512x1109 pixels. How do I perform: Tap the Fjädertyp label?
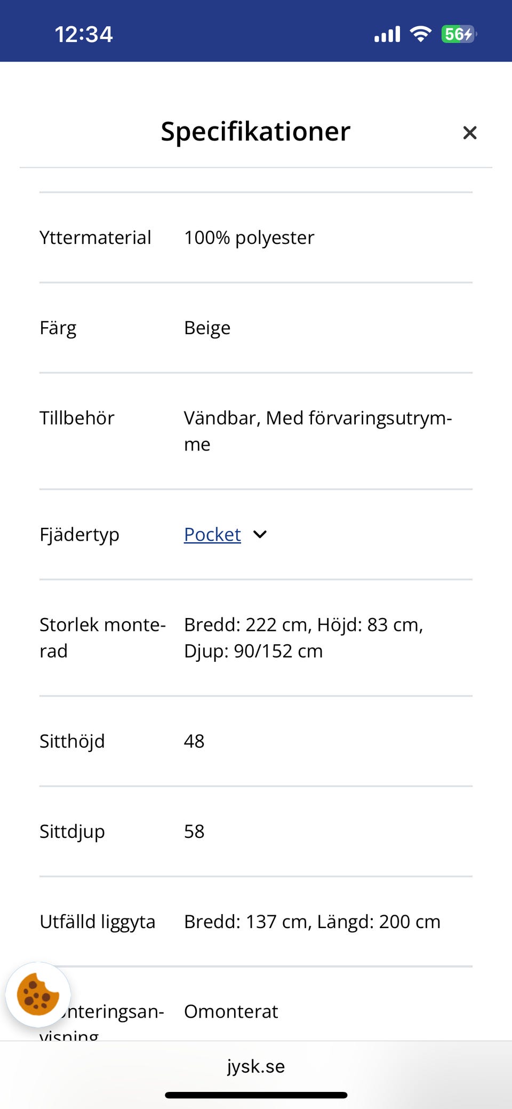(79, 534)
